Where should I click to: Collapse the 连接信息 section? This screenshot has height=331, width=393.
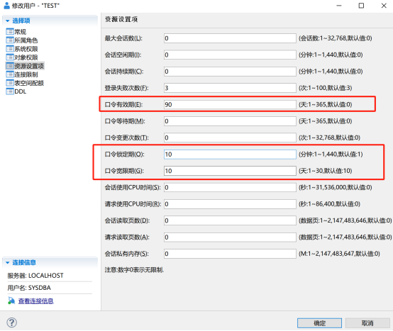pos(8,262)
